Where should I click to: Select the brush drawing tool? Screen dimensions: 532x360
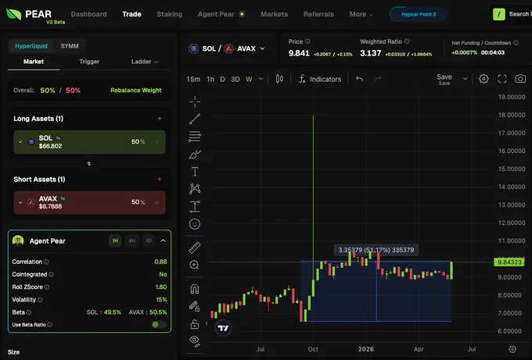[x=195, y=155]
